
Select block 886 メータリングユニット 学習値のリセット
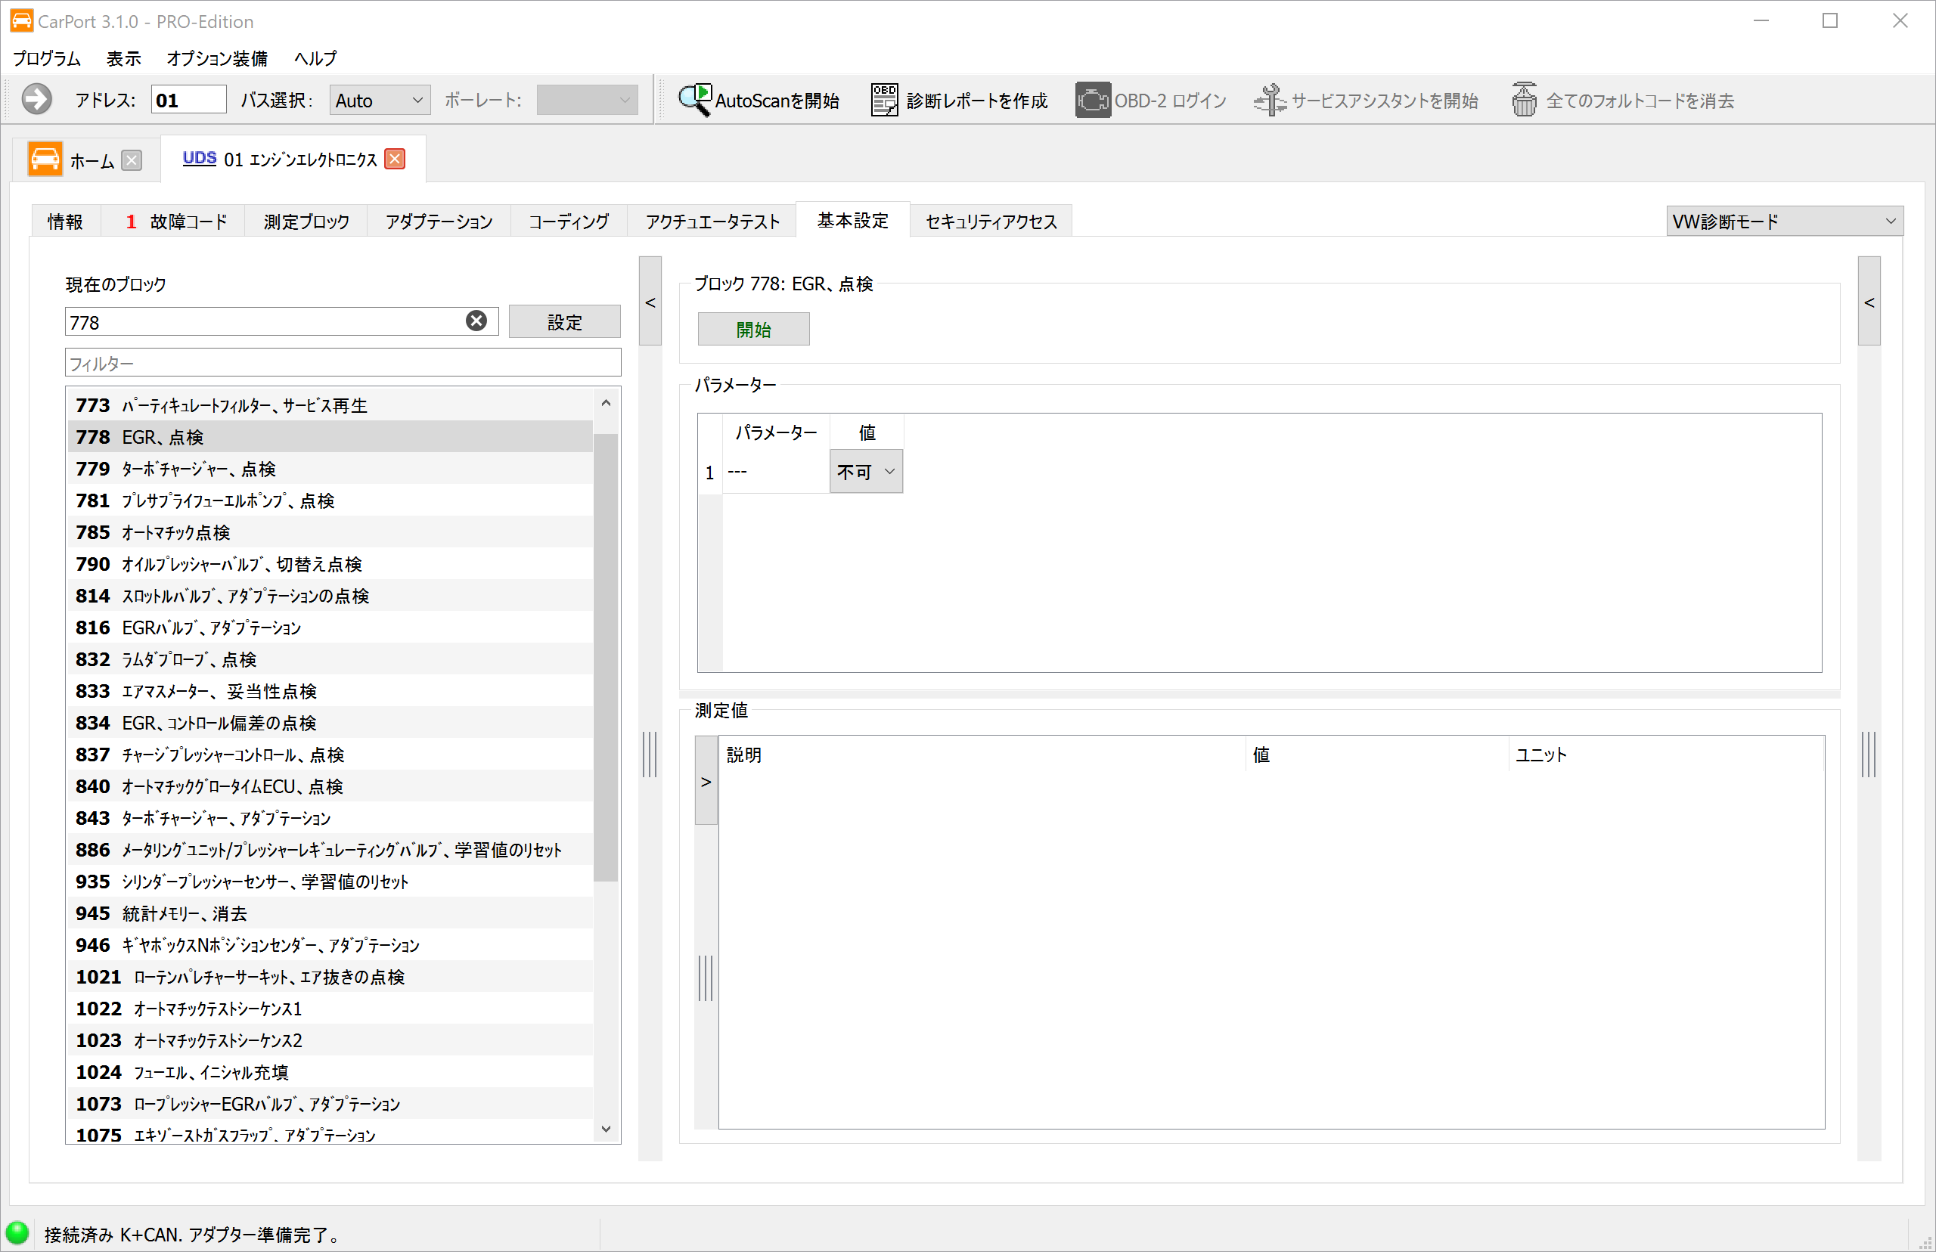pos(330,850)
